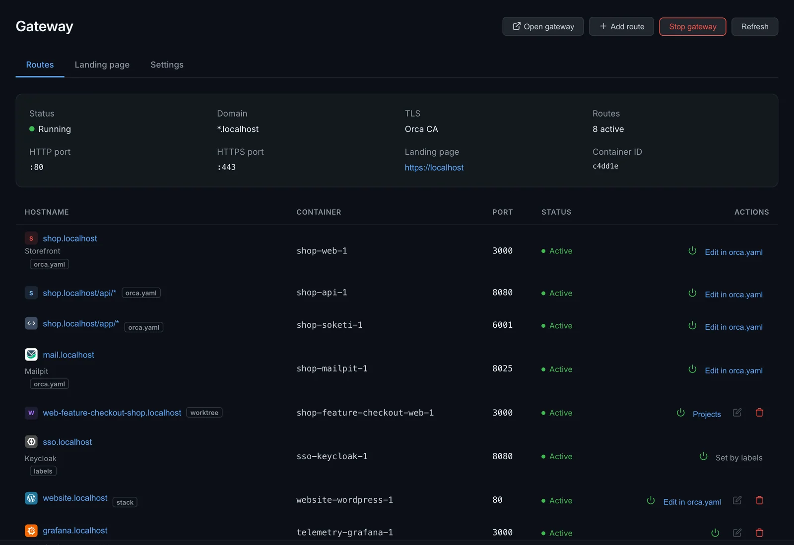The image size is (794, 545).
Task: Toggle power for website.localhost route
Action: click(x=651, y=501)
